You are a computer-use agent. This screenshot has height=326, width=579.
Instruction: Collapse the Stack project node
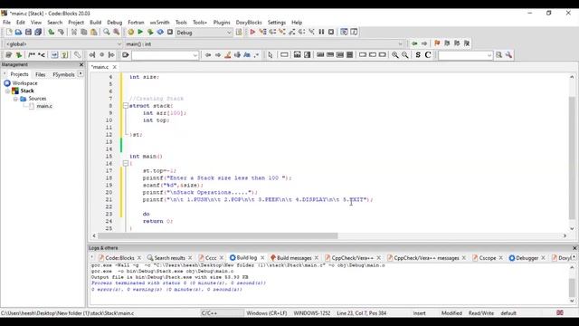[7, 91]
